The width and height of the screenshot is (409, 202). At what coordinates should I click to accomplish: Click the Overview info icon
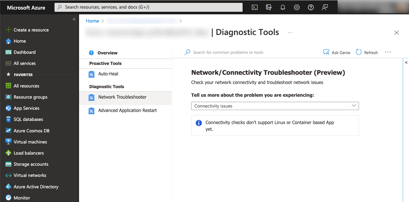(x=91, y=53)
